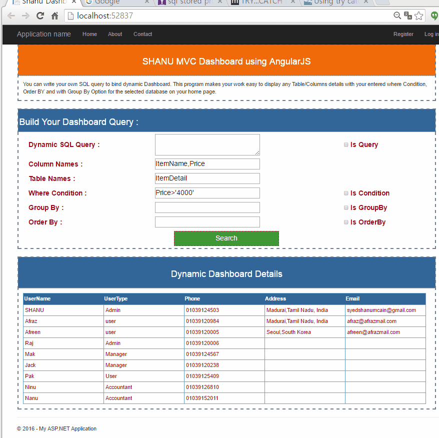The height and width of the screenshot is (438, 439).
Task: Open the Log in link
Action: point(431,34)
